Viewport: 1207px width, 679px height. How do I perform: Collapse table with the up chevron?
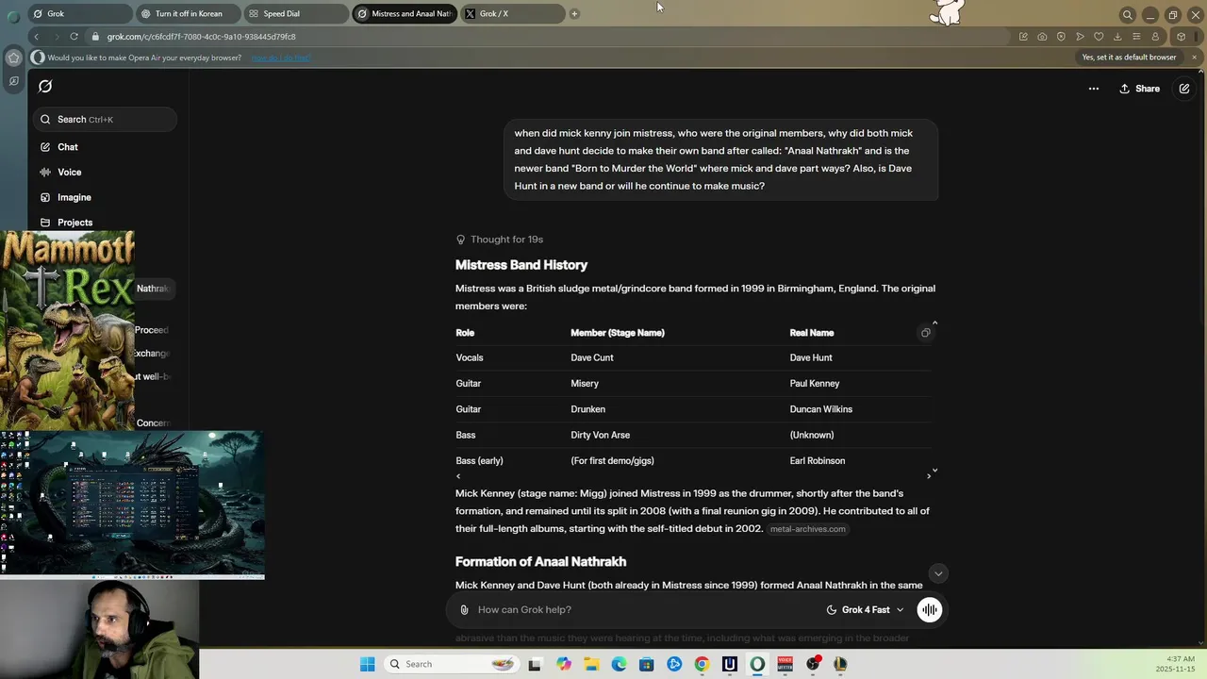point(934,323)
